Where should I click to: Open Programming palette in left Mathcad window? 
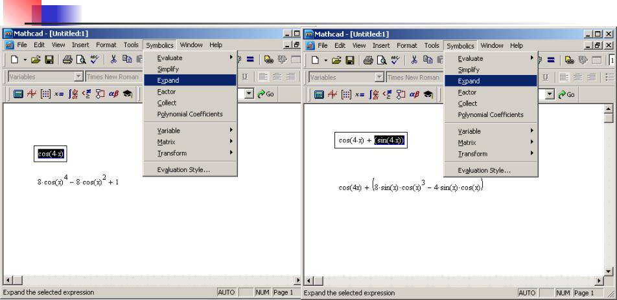(100, 94)
